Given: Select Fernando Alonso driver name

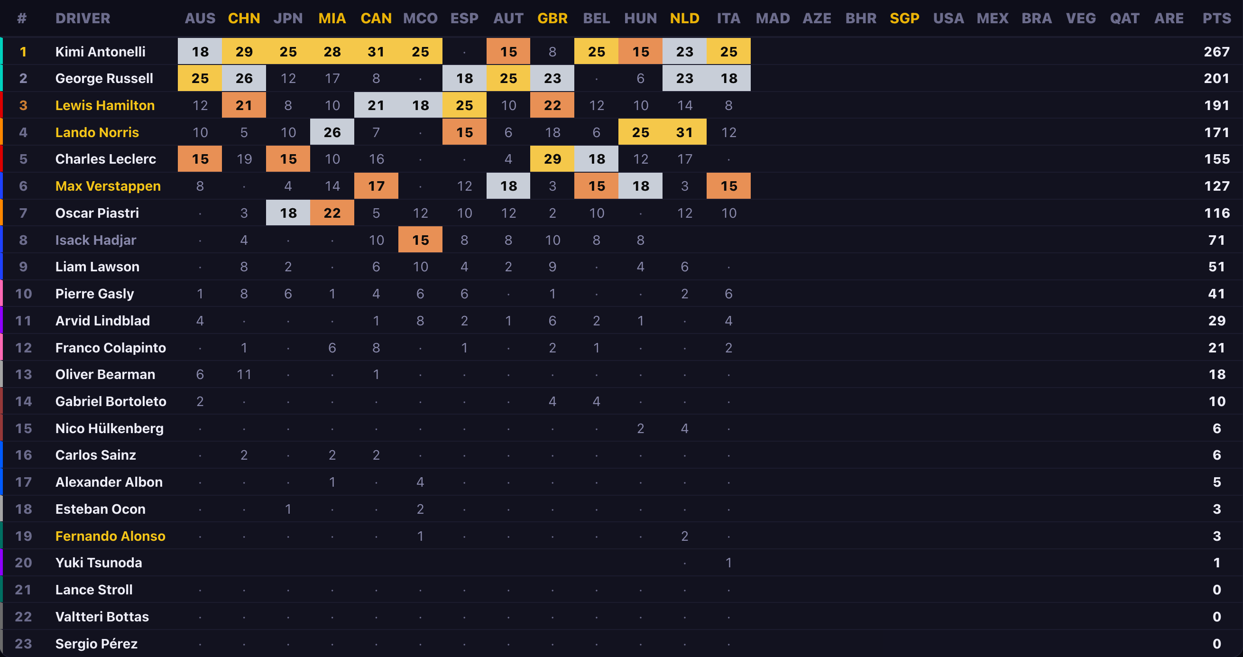Looking at the screenshot, I should pos(110,536).
